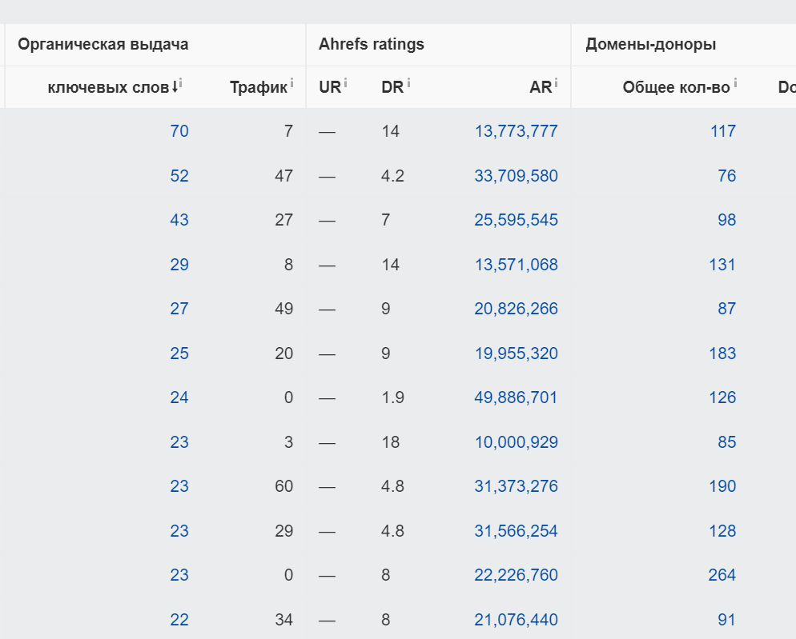Click info icon next to Общее кол-во
Image resolution: width=796 pixels, height=639 pixels.
[x=735, y=82]
